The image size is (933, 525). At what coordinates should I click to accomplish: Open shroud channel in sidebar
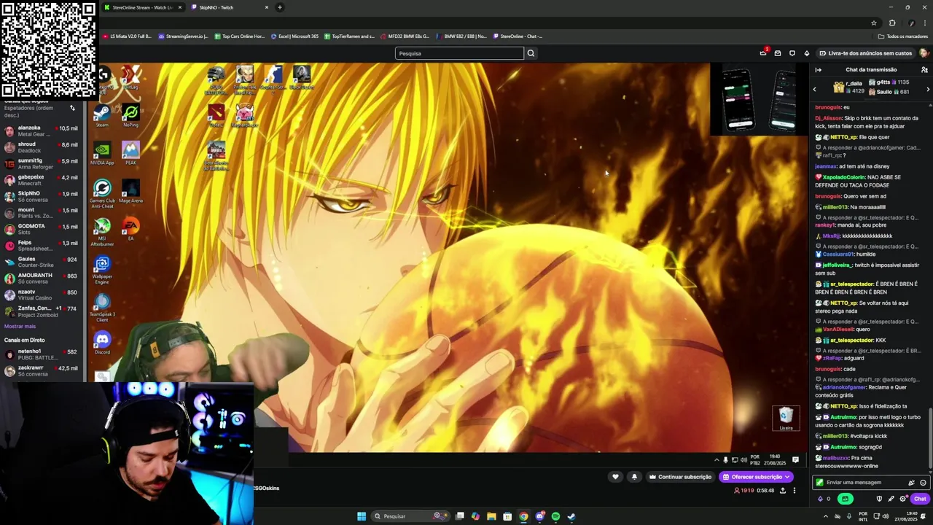(x=43, y=147)
